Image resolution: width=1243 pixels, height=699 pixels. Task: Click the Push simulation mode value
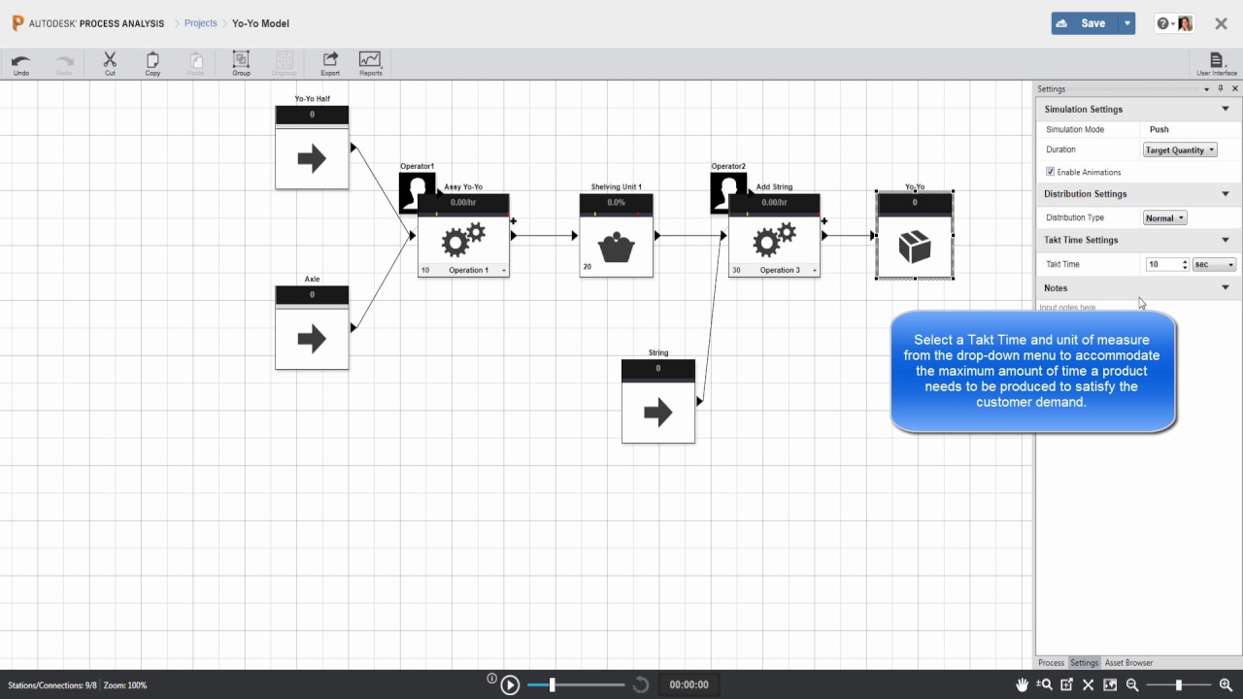point(1159,129)
